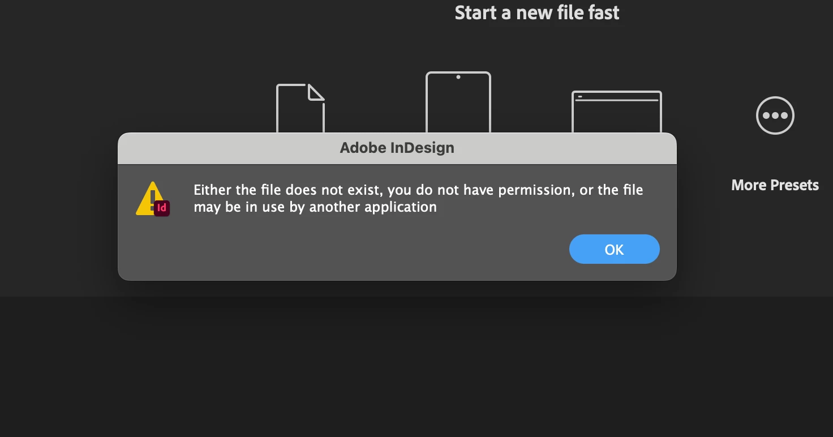
Task: Select the print document preset icon
Action: click(x=300, y=108)
